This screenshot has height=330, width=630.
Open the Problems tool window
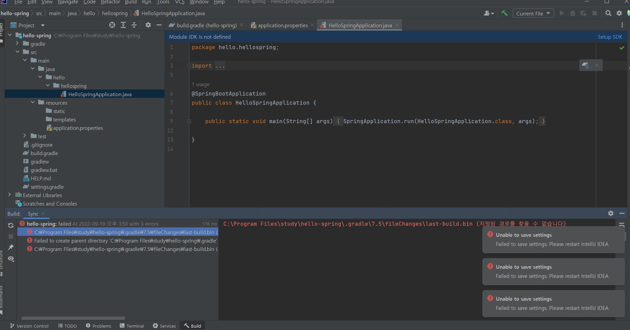pyautogui.click(x=98, y=326)
